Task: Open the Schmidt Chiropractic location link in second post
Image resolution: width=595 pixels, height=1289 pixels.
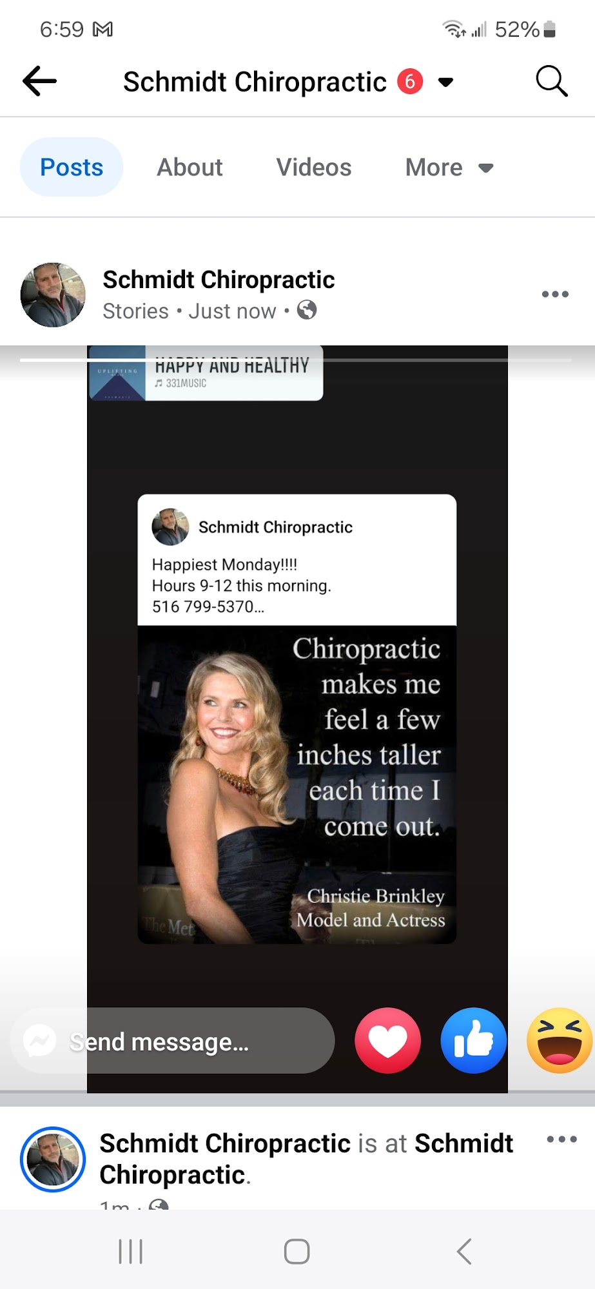Action: pyautogui.click(x=306, y=1159)
